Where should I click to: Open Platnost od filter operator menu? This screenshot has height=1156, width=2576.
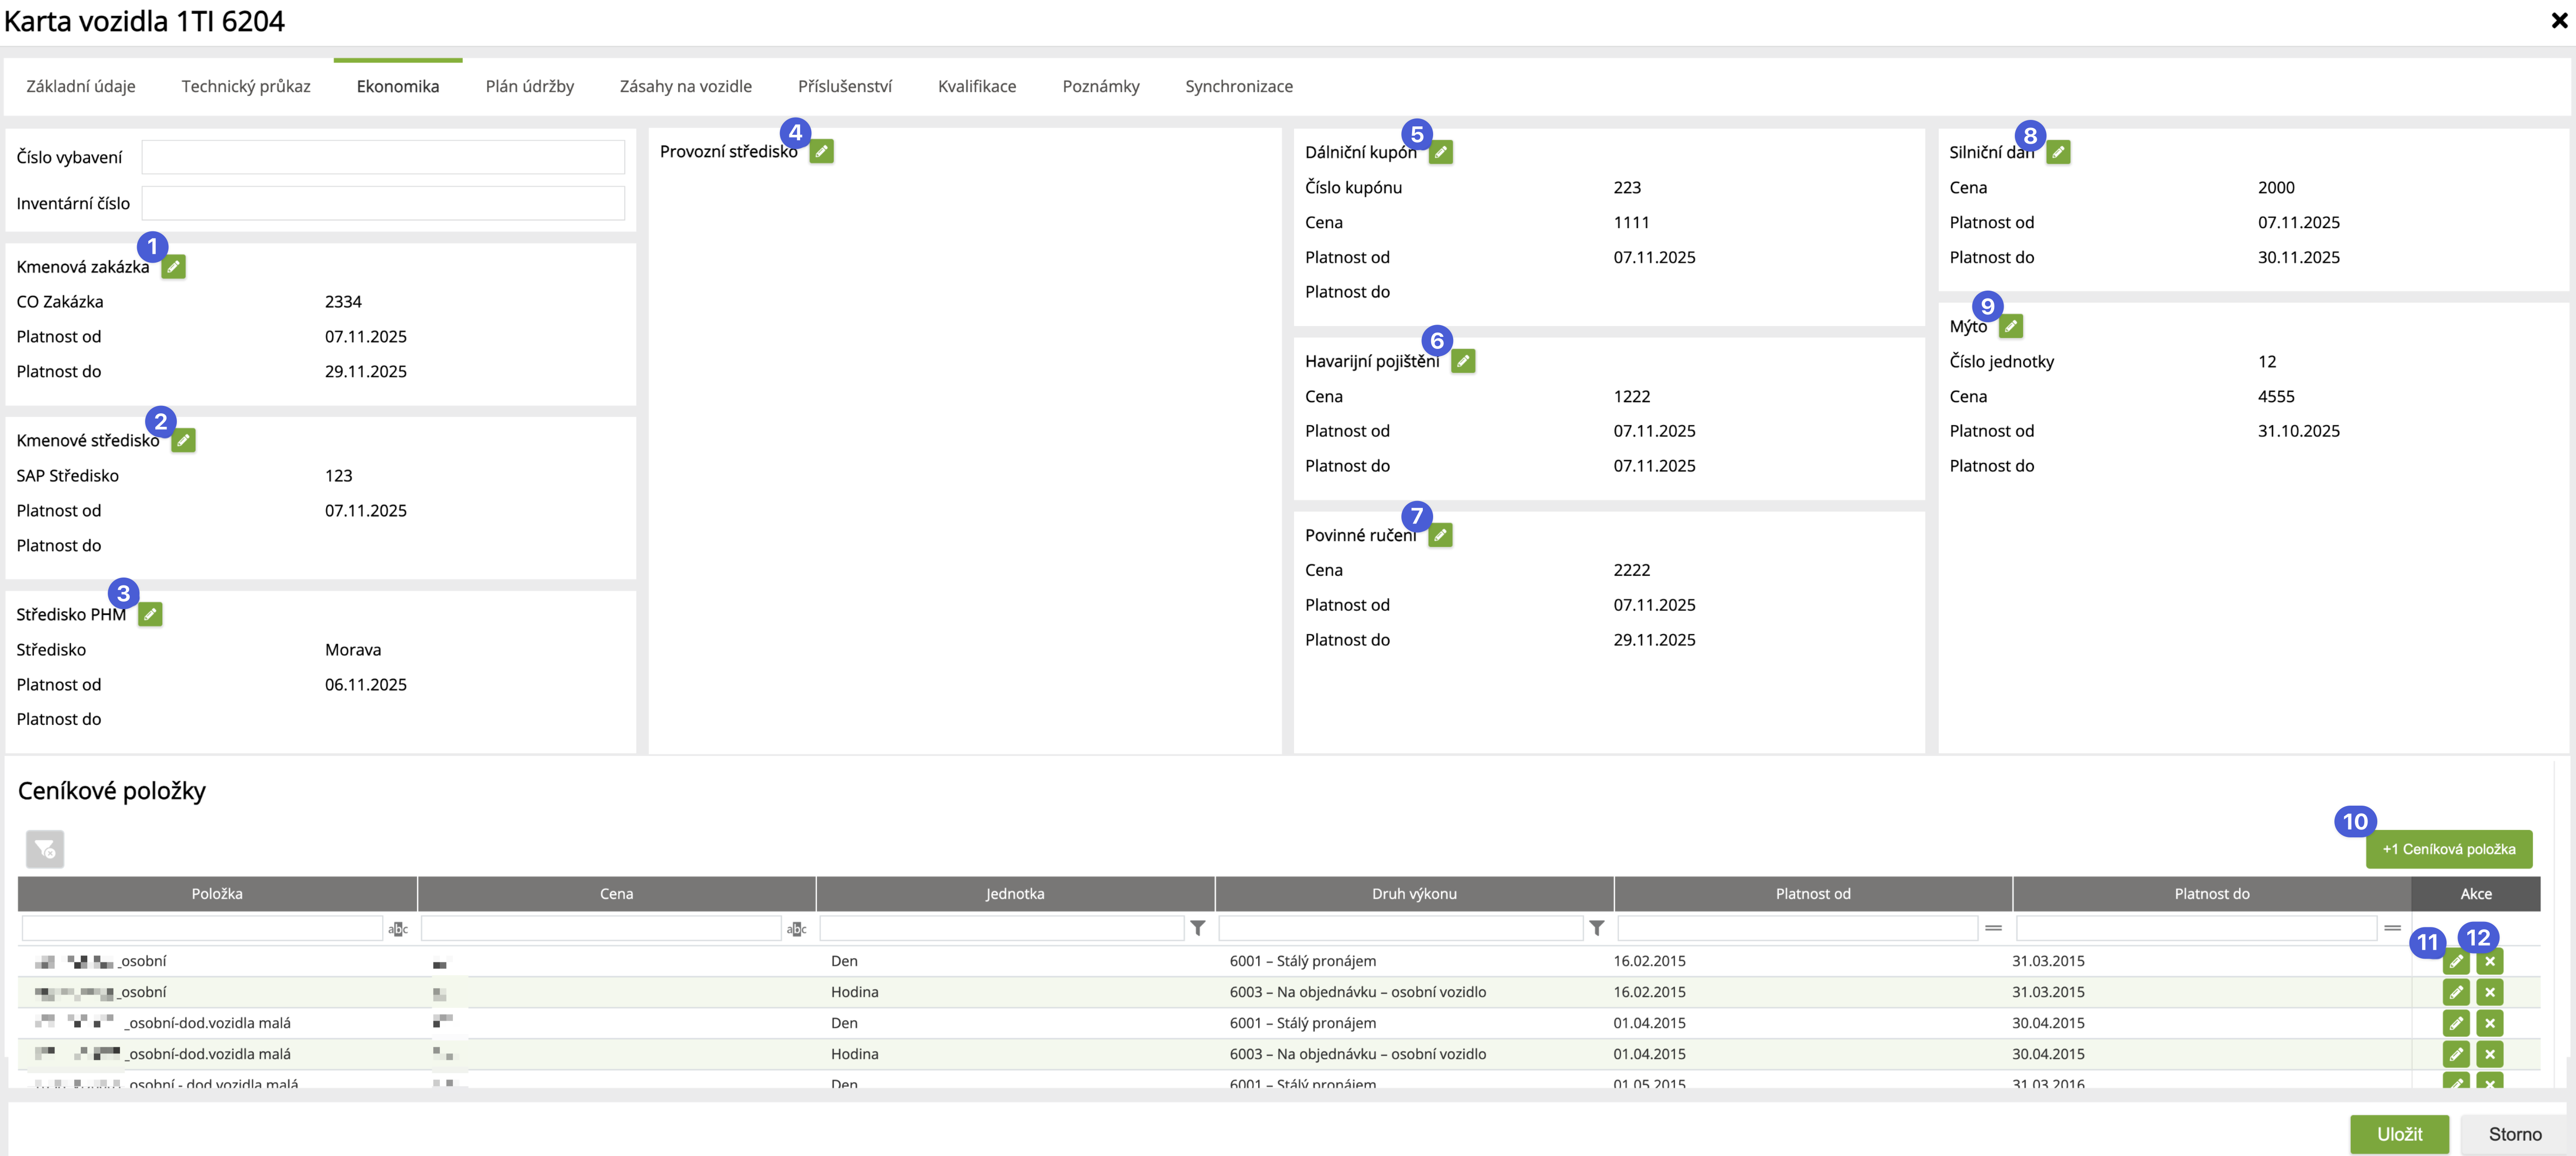1993,929
